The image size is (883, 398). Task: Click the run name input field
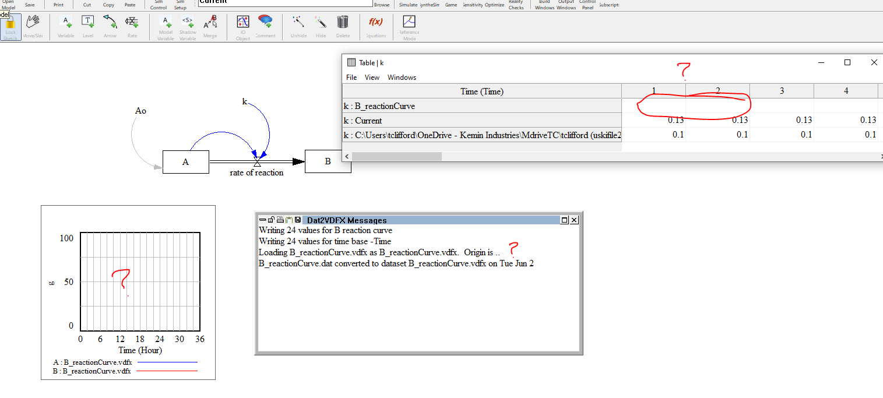point(285,3)
